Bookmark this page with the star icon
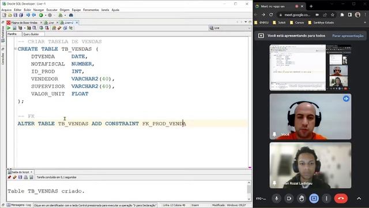The width and height of the screenshot is (369, 208). click(333, 14)
